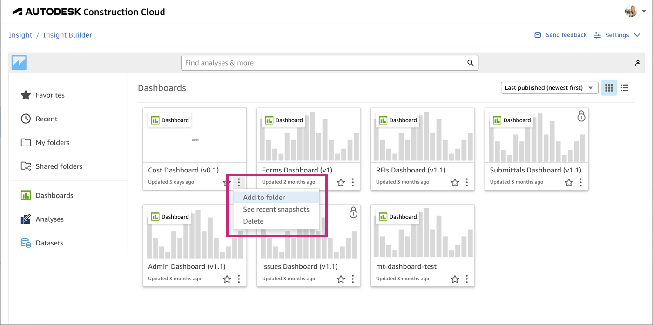Open the Analyses section in sidebar

(49, 219)
